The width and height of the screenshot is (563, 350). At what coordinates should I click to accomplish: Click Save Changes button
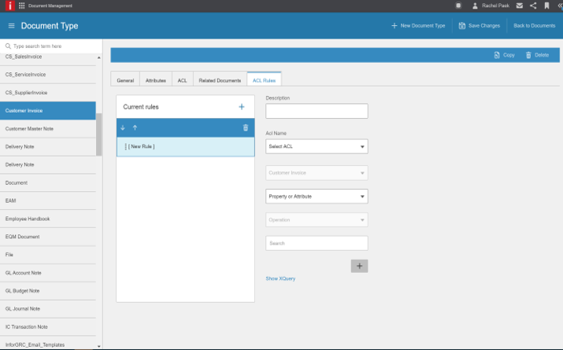(479, 26)
